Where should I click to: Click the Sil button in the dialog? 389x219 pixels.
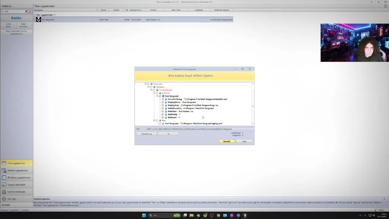pos(168,134)
